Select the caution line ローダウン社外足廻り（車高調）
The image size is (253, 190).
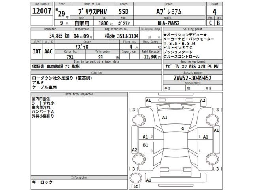click(62, 78)
